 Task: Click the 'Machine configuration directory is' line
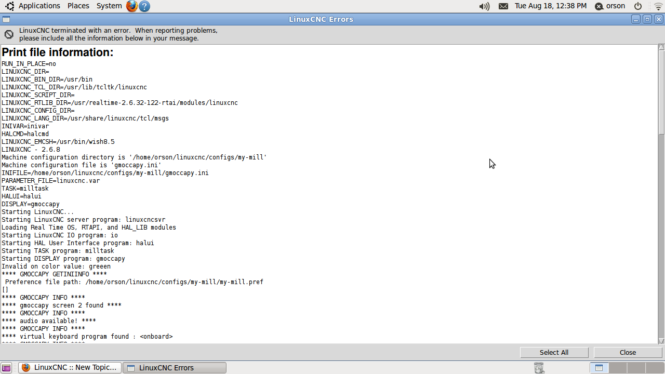click(134, 157)
